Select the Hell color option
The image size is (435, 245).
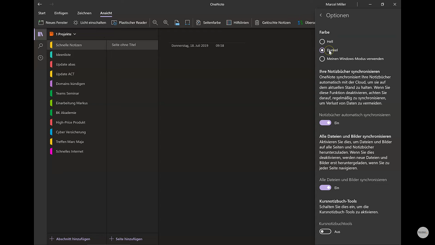(326, 41)
